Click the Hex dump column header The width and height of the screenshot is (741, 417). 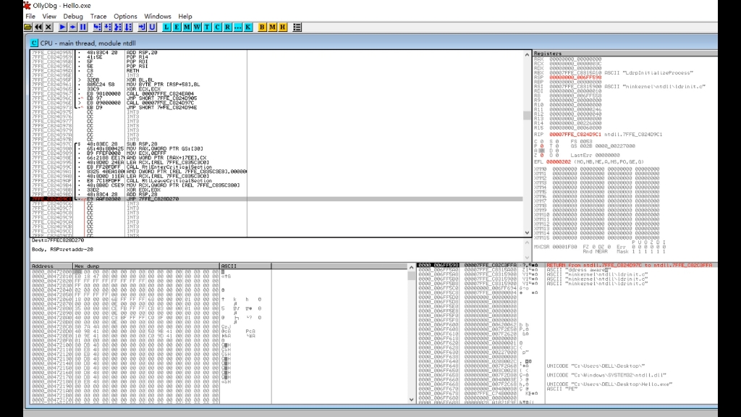coord(146,266)
